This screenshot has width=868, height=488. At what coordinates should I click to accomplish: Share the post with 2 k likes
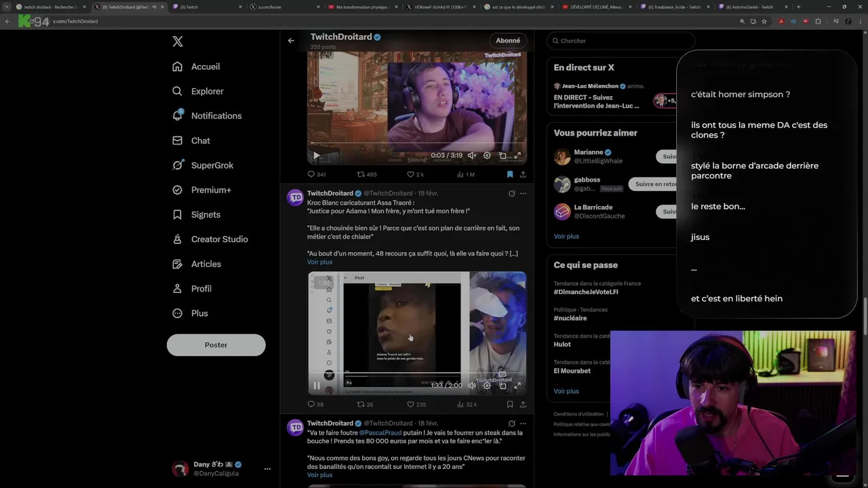pos(523,174)
